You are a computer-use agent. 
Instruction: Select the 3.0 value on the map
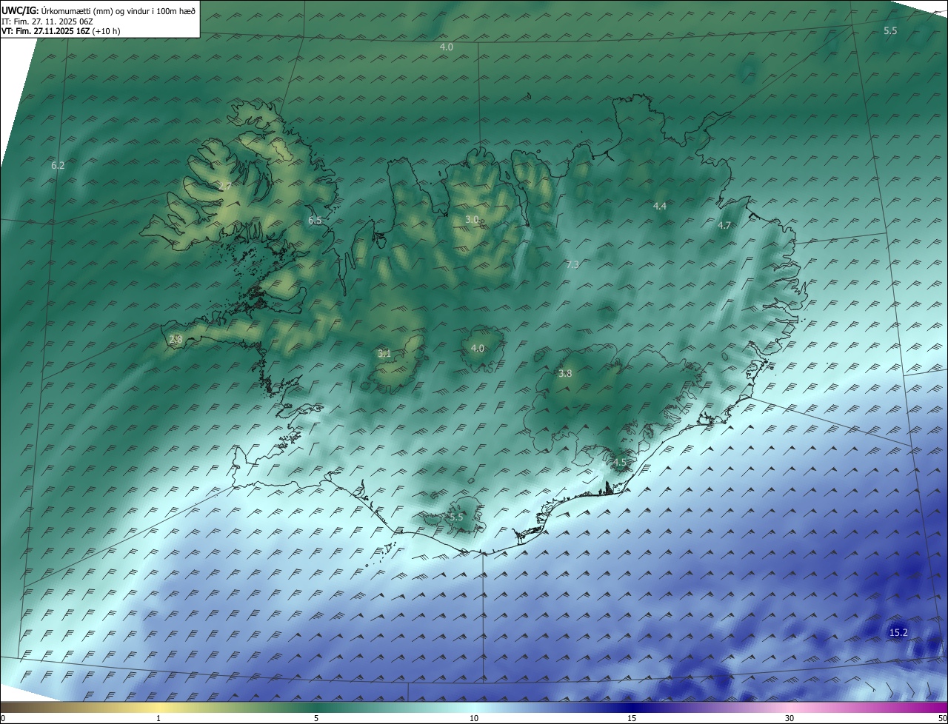coord(472,219)
